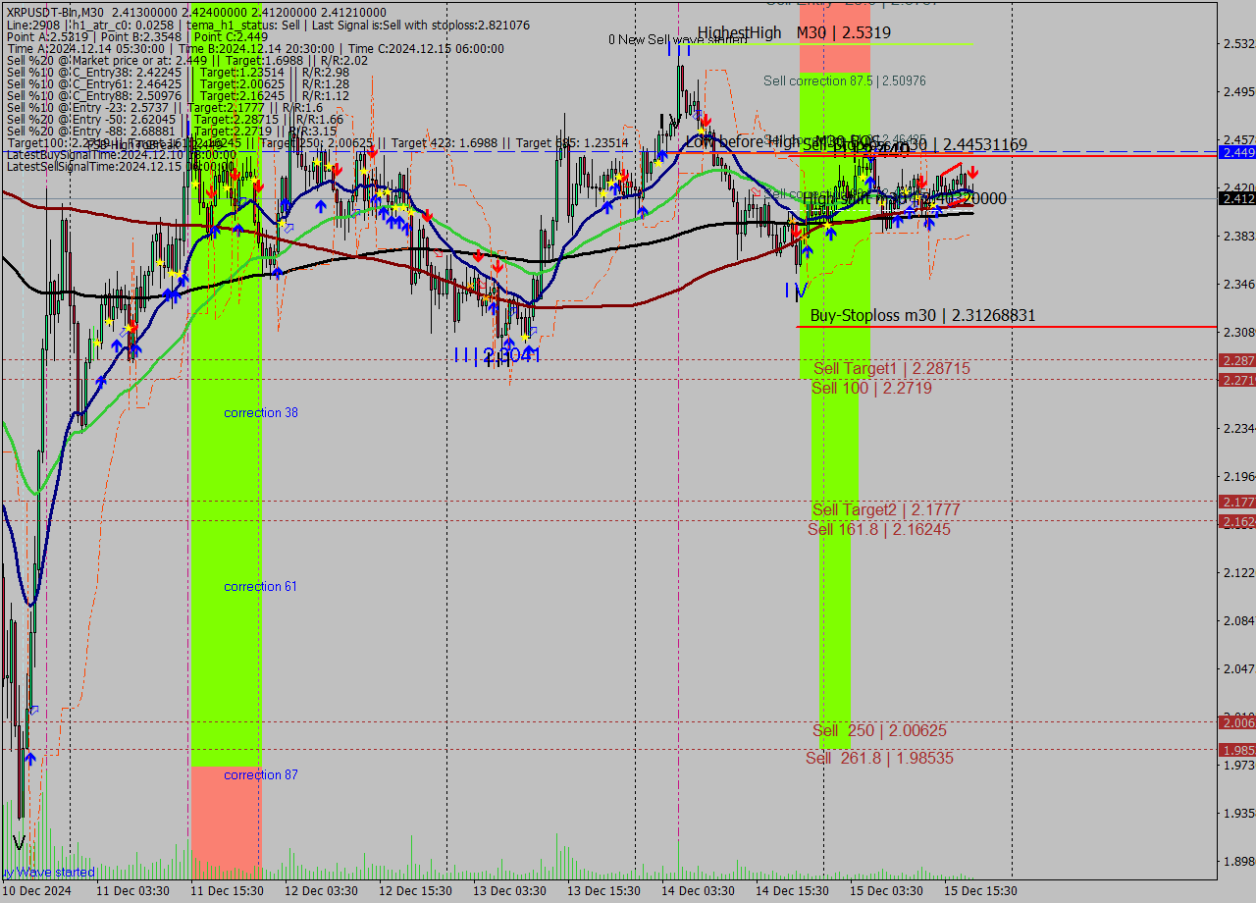
Task: Click the 2.047 price scale value
Action: [x=1239, y=669]
